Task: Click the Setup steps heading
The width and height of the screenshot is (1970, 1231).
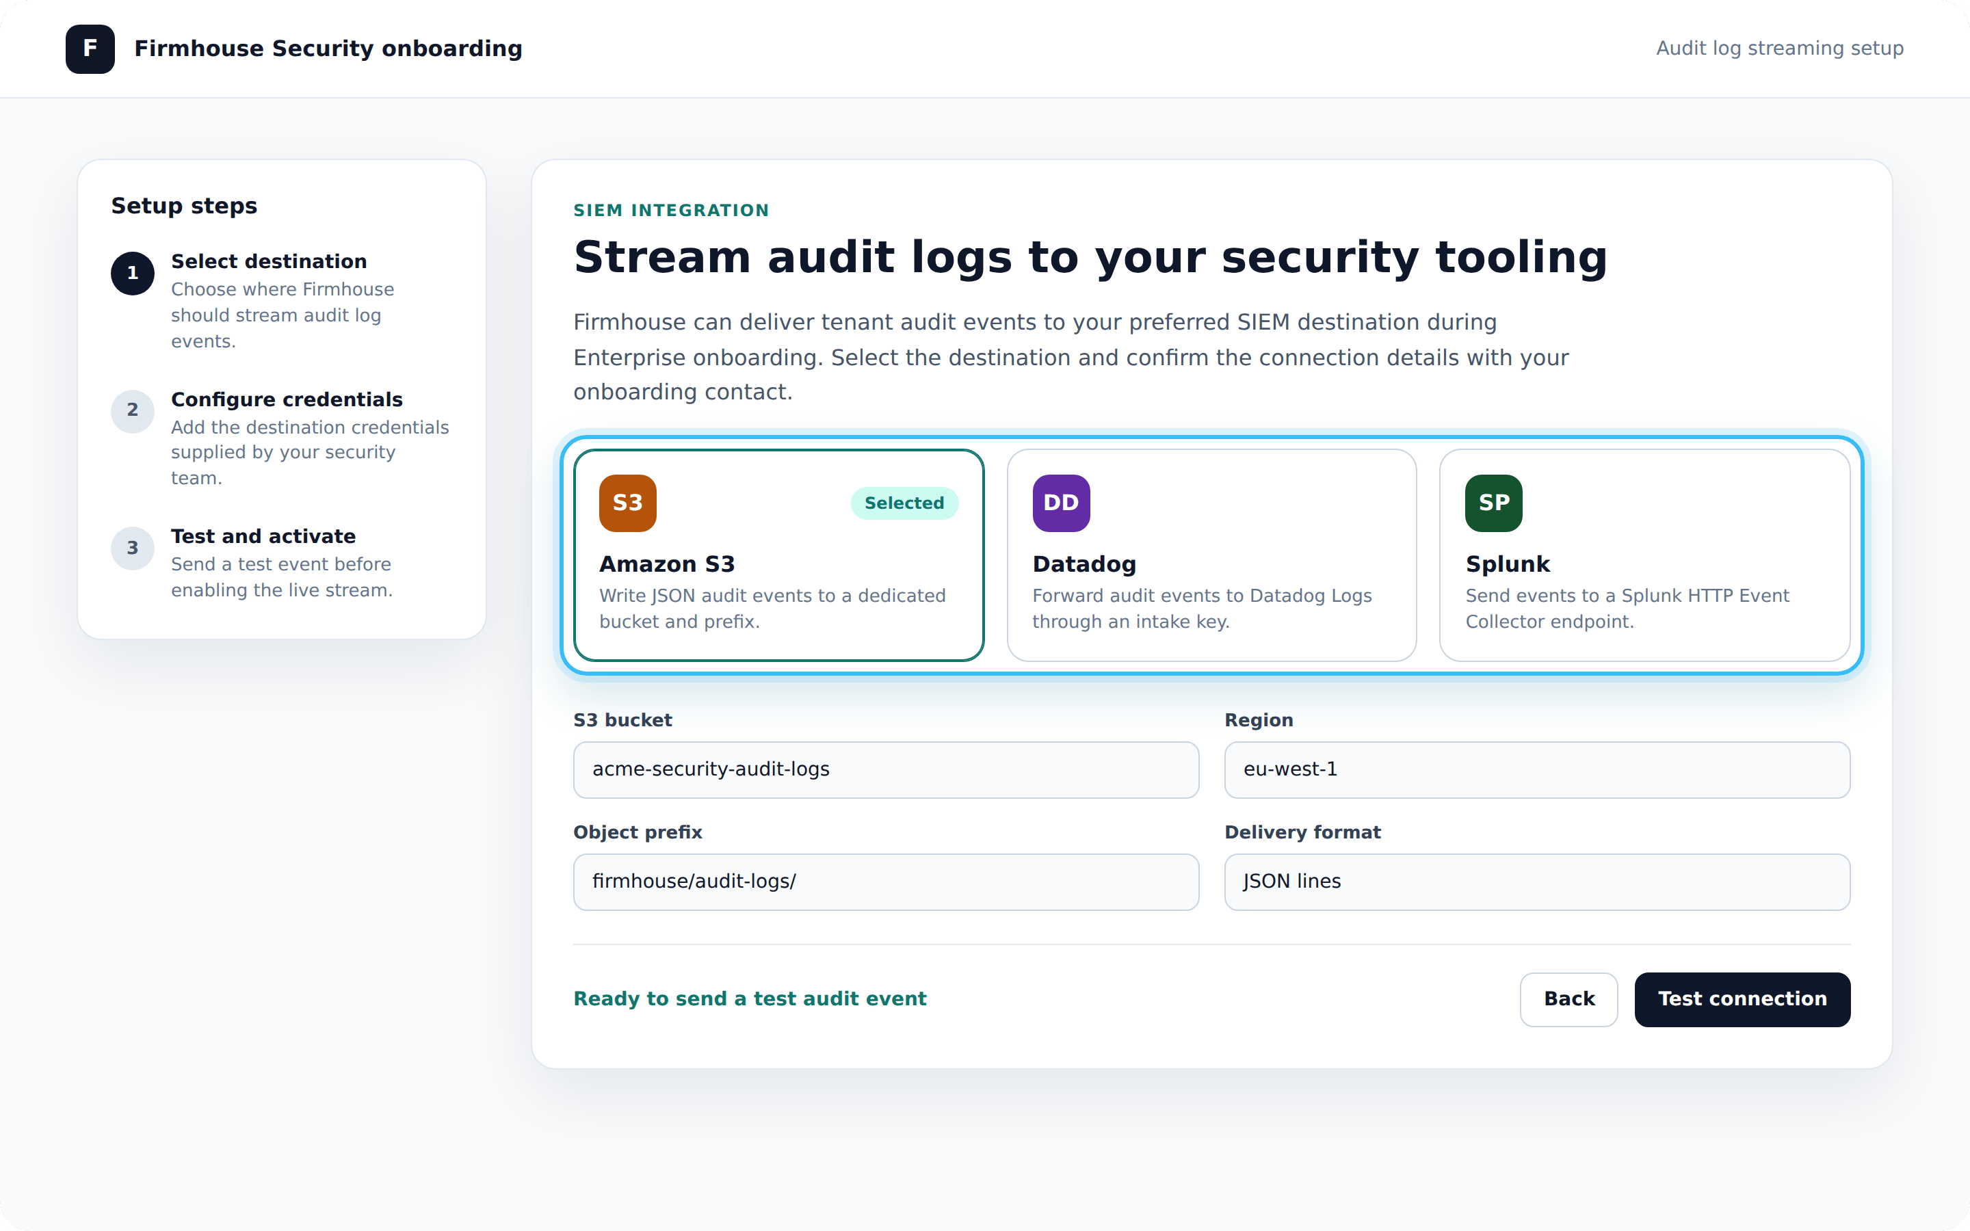Action: 184,206
